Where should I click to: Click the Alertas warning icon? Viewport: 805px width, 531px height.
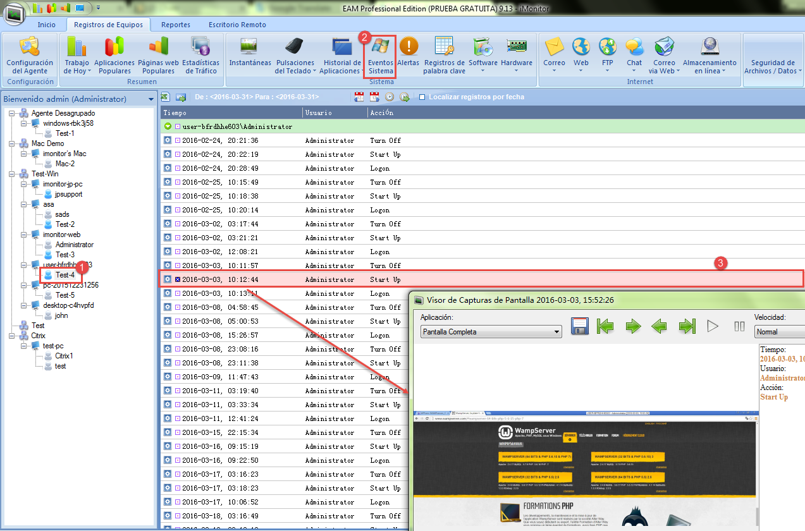click(409, 47)
